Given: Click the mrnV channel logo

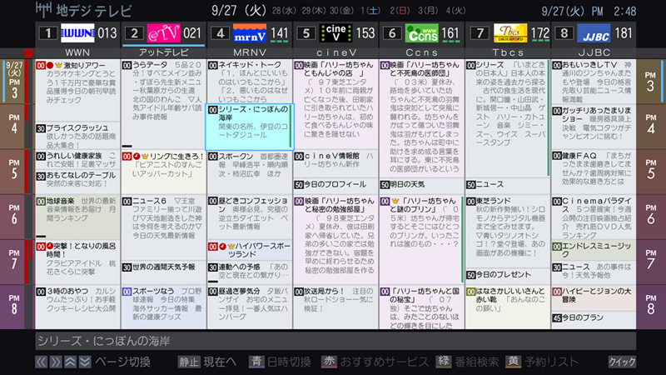Looking at the screenshot, I should coord(249,34).
